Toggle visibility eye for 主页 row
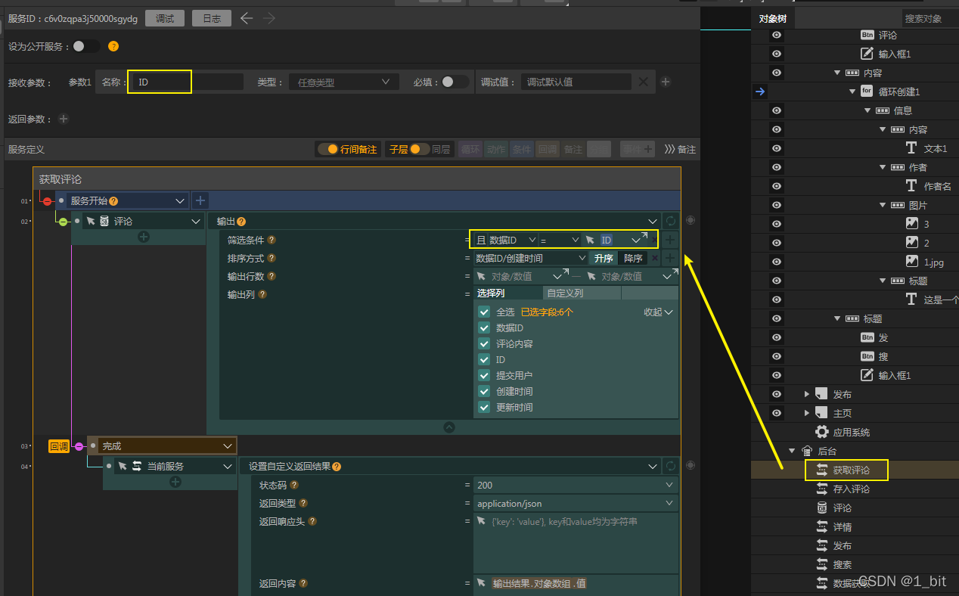The width and height of the screenshot is (959, 596). [777, 413]
